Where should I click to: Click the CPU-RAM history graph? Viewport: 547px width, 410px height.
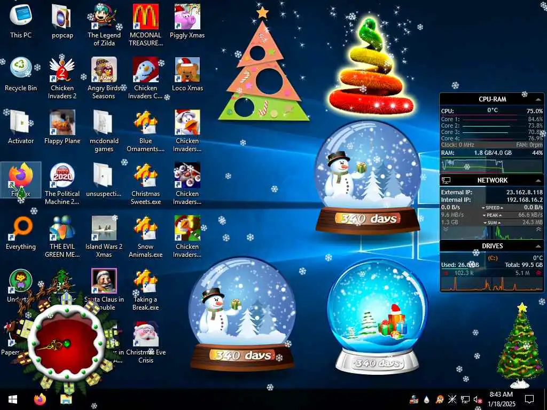(491, 165)
